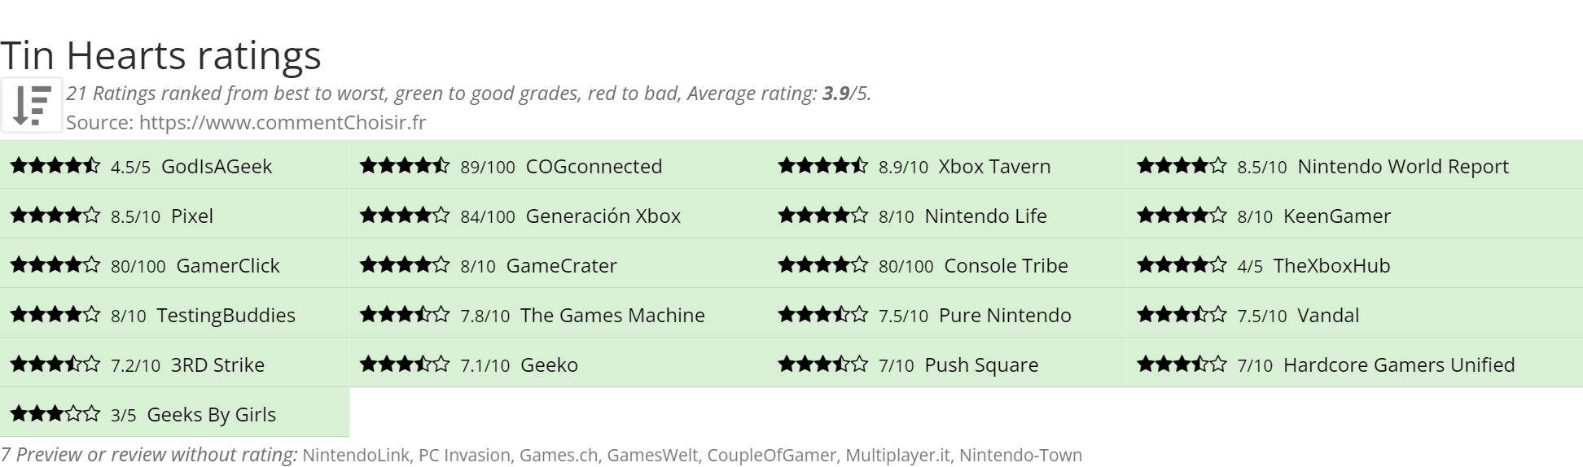Click the Geeks By Girls three-star icons

[x=55, y=414]
